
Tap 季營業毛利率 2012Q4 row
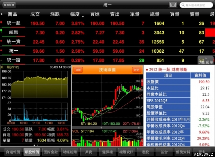pyautogui.click(x=178, y=139)
